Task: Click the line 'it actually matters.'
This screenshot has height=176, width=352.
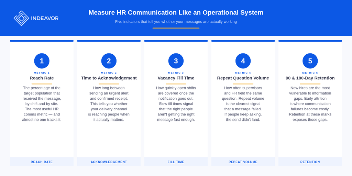Action: coord(109,120)
